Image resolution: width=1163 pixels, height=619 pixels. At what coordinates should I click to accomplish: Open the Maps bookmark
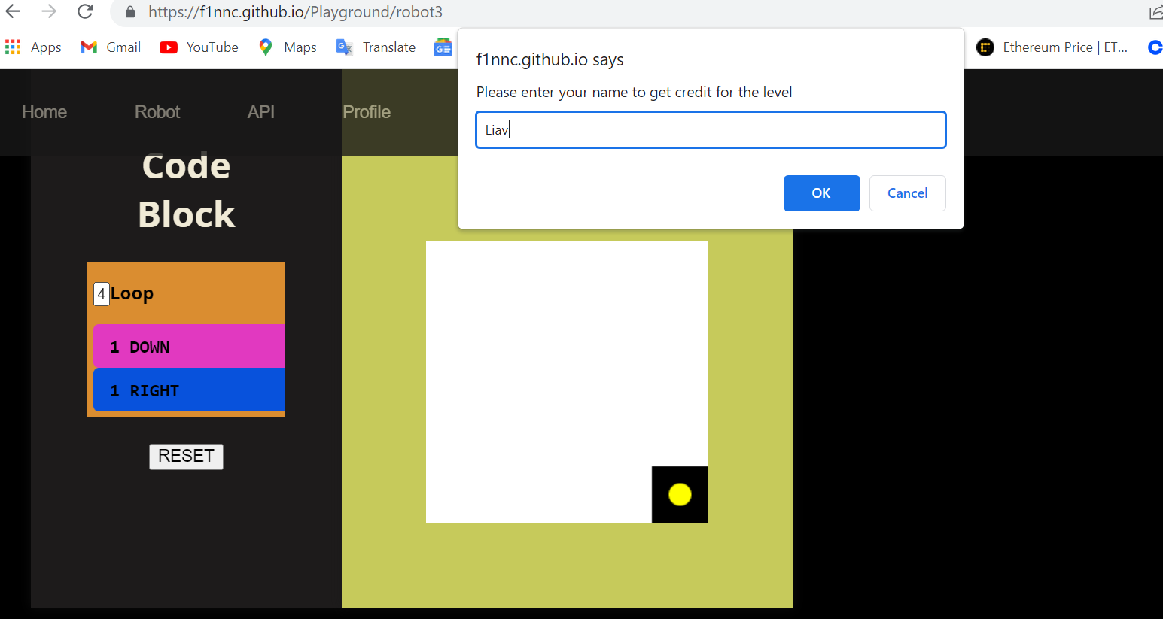click(x=288, y=47)
